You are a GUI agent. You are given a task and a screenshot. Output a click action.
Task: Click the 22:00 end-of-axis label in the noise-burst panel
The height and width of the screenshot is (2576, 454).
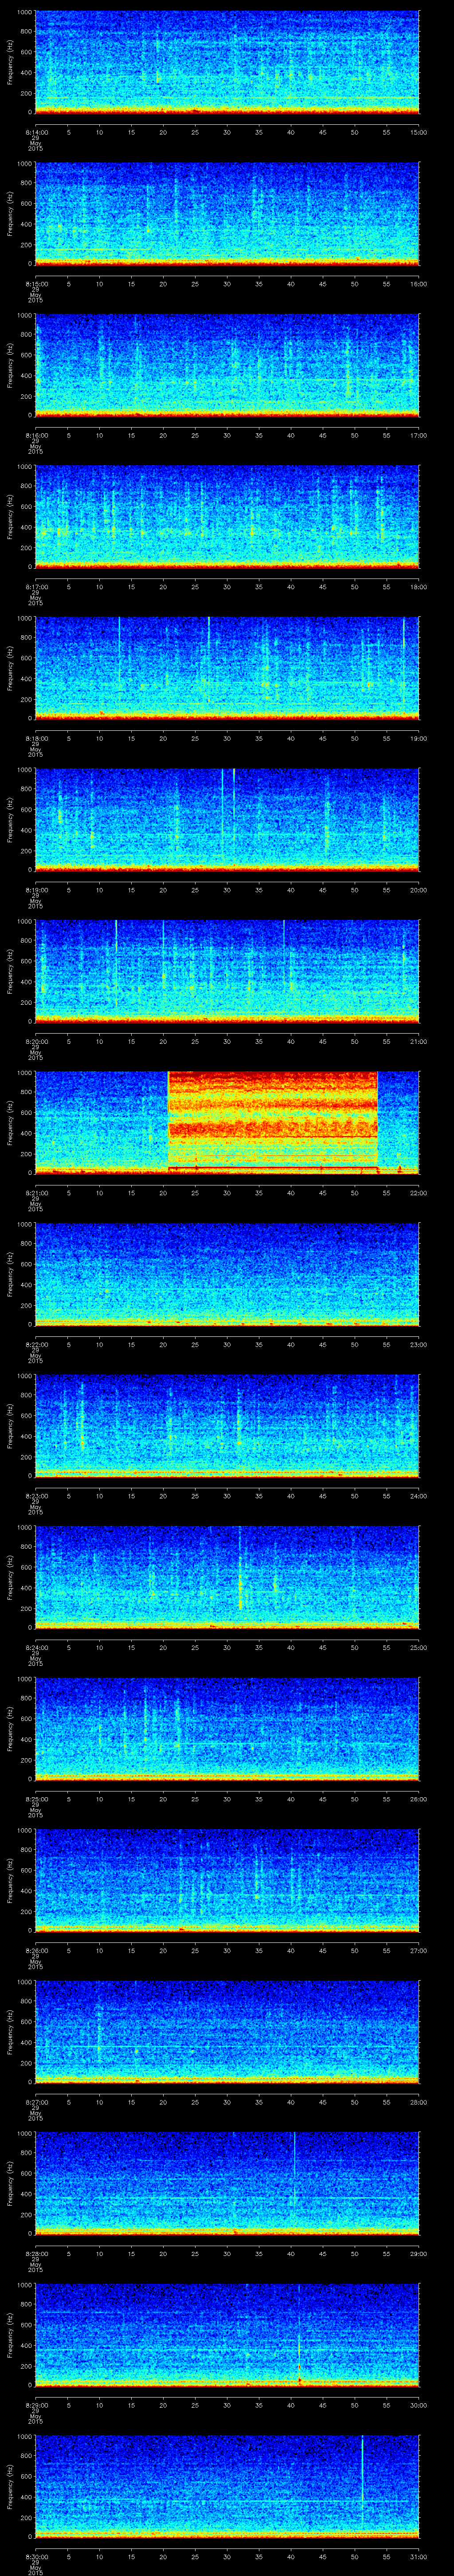click(419, 1192)
